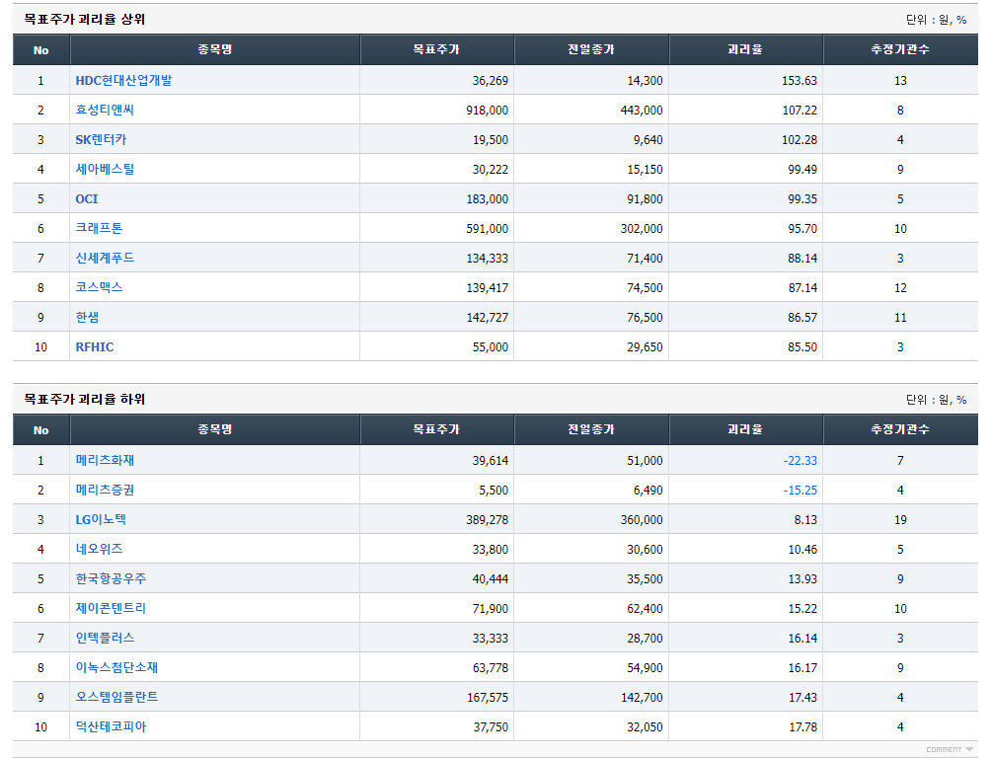990x759 pixels.
Task: Click the -22.33 괴리율 value
Action: 800,461
